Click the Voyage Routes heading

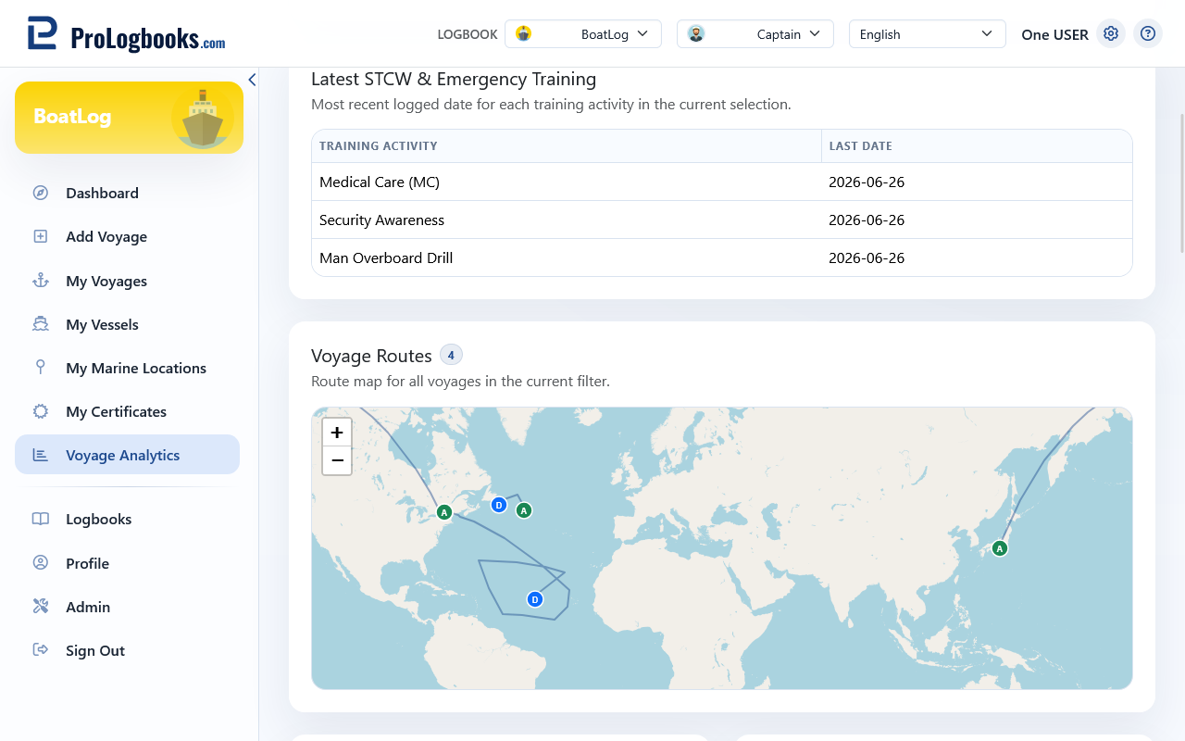pos(371,356)
